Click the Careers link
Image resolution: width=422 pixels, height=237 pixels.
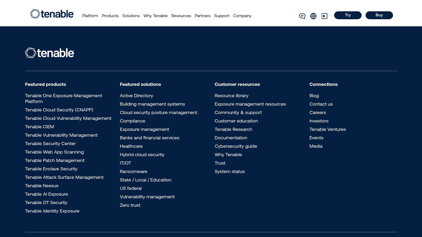pyautogui.click(x=318, y=112)
